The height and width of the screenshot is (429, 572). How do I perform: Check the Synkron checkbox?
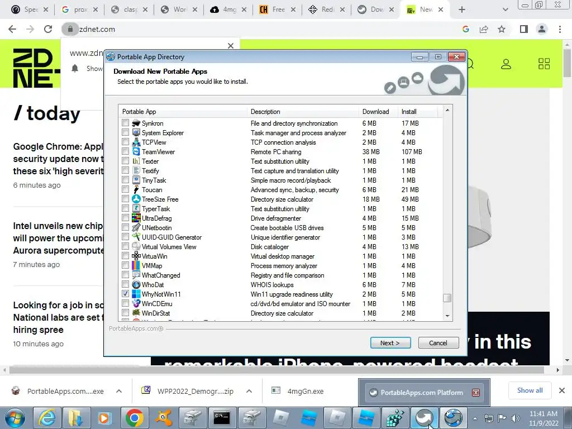126,123
